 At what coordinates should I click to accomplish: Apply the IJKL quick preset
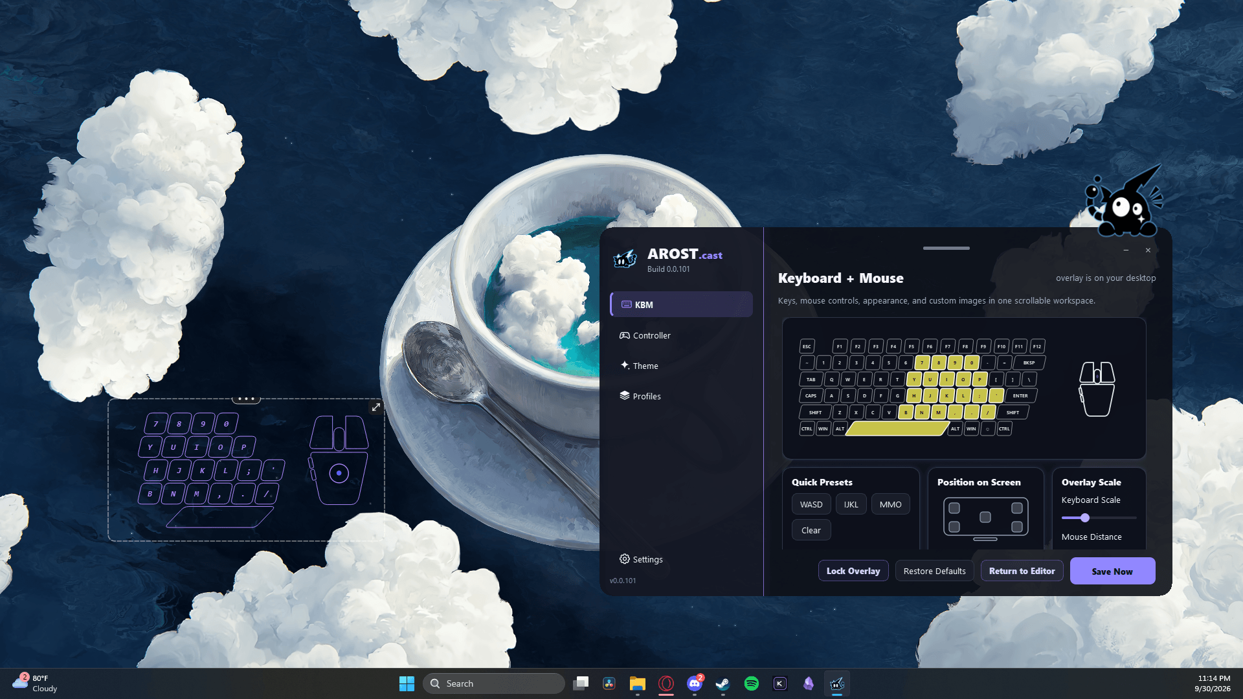(851, 504)
